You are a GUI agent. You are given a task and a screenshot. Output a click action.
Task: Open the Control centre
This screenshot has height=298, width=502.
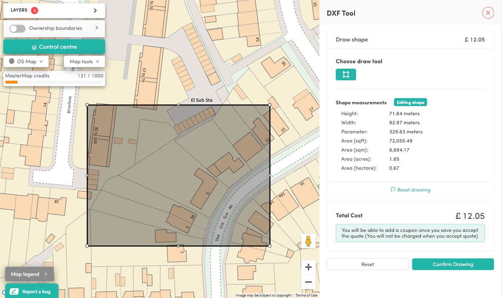tap(54, 47)
